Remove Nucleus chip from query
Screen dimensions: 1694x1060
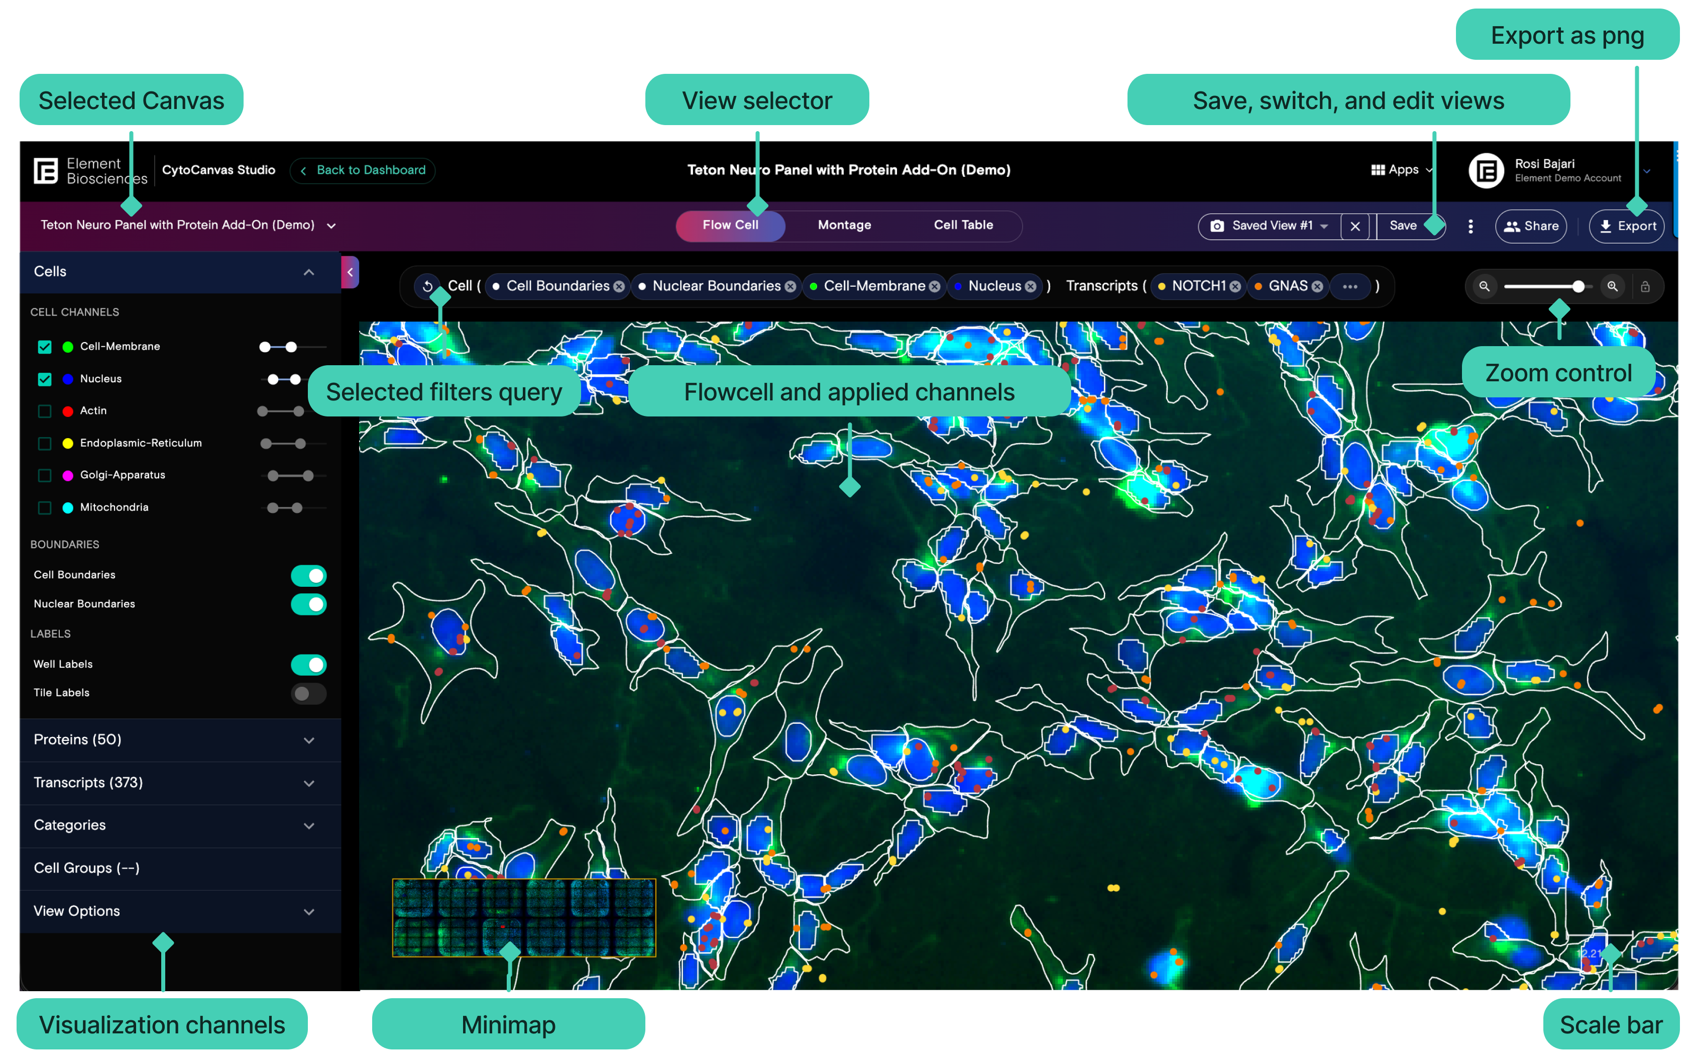coord(1030,287)
